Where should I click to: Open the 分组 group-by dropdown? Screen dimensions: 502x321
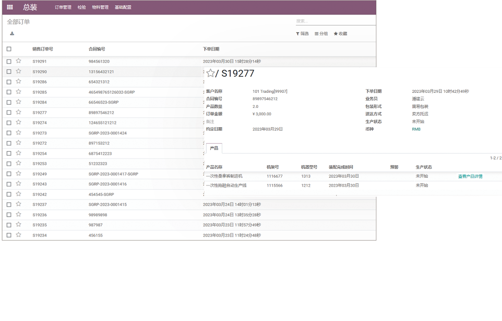click(321, 34)
